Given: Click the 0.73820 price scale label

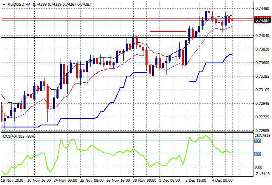Looking at the screenshot, I should [262, 49].
